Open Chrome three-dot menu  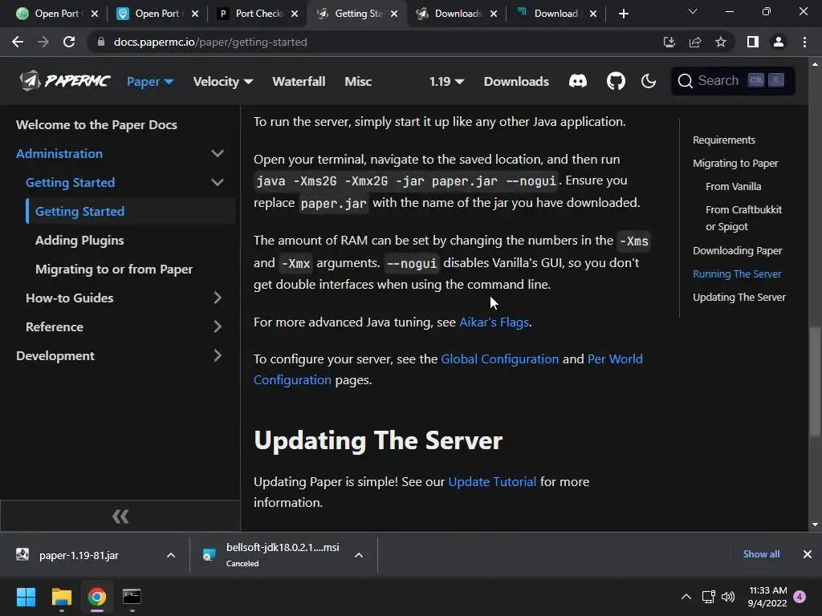pos(804,42)
